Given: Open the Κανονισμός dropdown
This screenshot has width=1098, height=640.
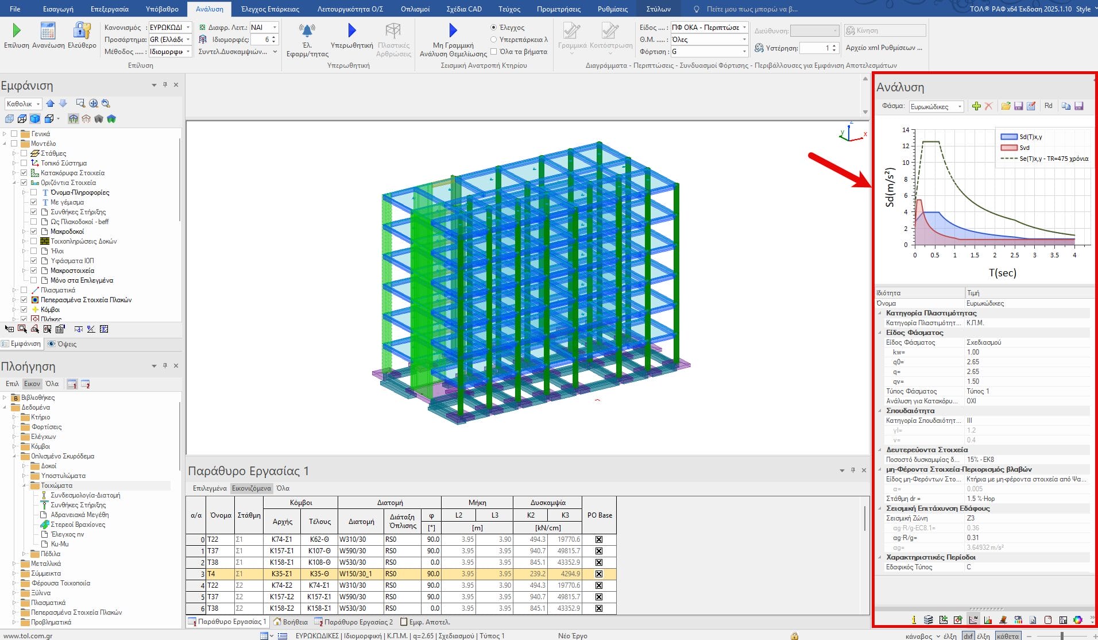Looking at the screenshot, I should (170, 28).
